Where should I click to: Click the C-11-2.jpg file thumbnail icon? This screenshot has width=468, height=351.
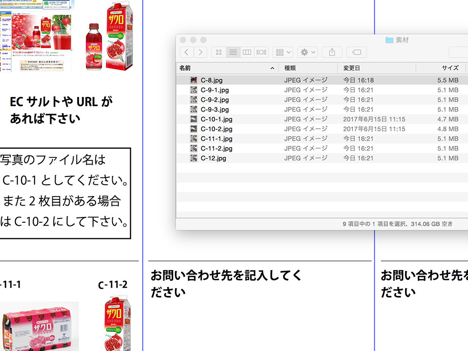194,148
